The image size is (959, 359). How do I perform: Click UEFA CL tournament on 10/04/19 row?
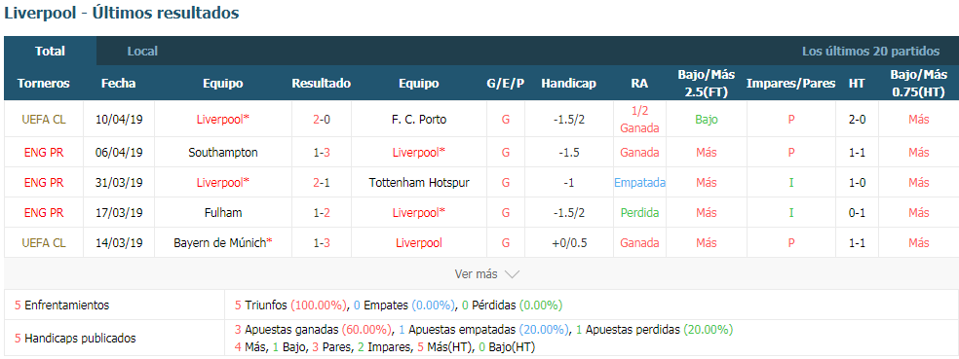click(44, 120)
